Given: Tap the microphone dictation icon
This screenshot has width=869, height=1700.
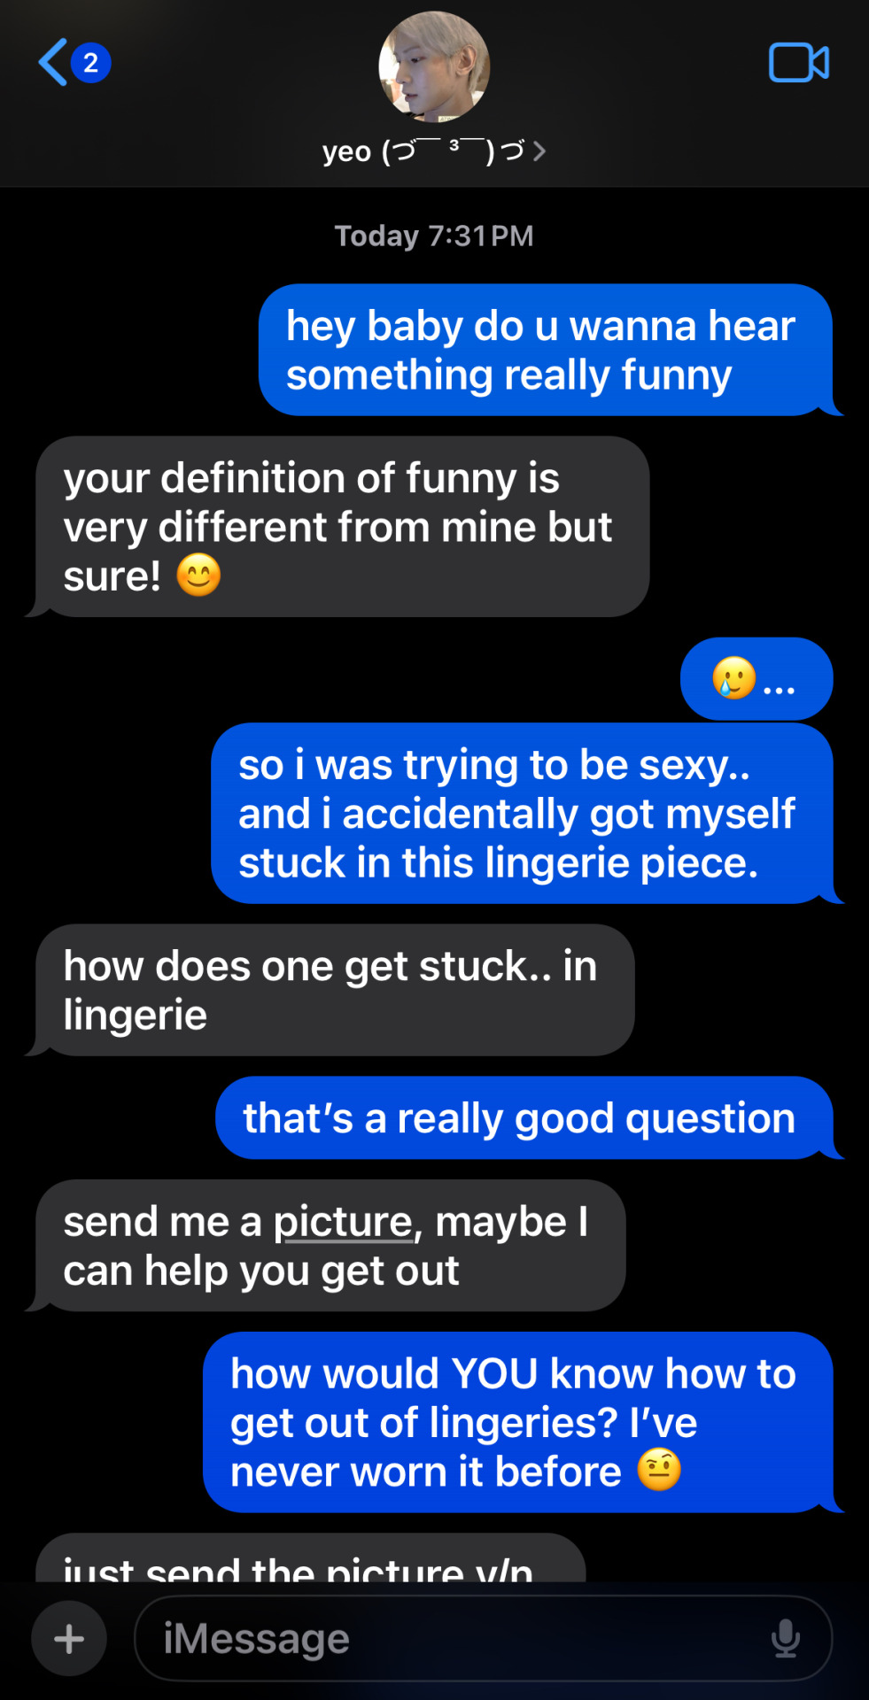Looking at the screenshot, I should 785,1638.
